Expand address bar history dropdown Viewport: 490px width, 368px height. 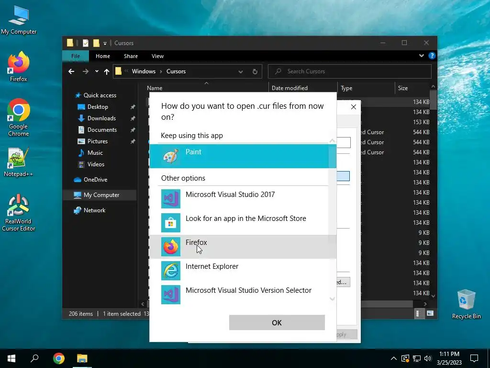(x=241, y=72)
